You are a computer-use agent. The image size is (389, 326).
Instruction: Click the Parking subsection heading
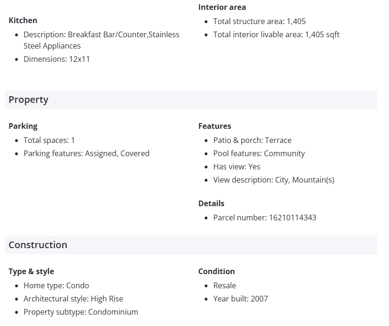click(23, 126)
